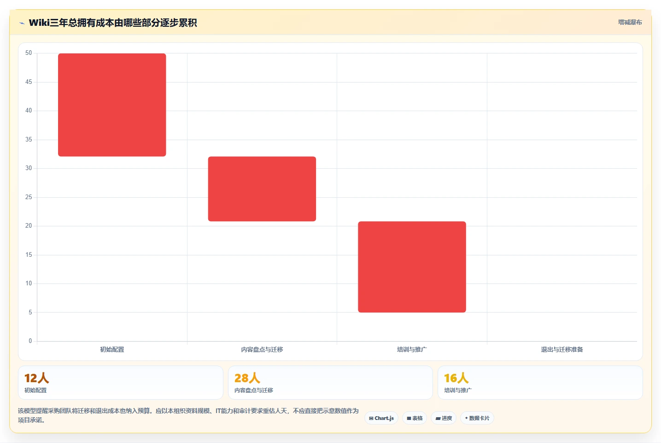Select the 表格 tag chip
The width and height of the screenshot is (661, 443).
click(415, 418)
